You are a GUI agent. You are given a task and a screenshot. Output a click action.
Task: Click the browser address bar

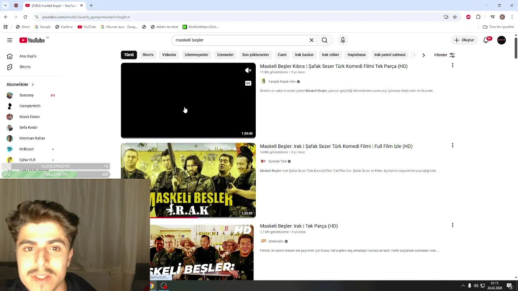(239, 17)
